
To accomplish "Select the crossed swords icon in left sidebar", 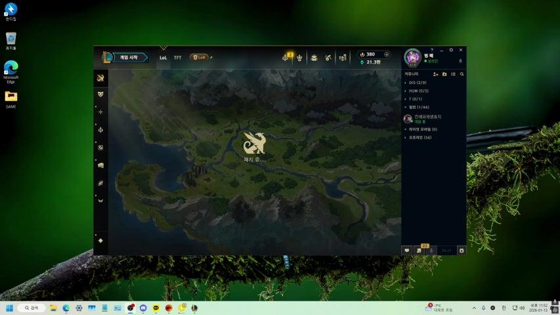I will click(100, 78).
